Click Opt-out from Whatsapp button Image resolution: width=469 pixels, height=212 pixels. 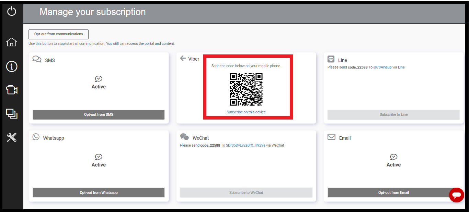pos(99,192)
